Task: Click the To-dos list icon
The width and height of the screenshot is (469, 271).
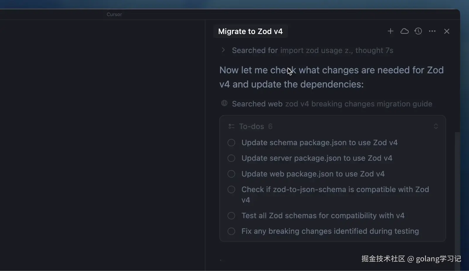Action: tap(231, 126)
